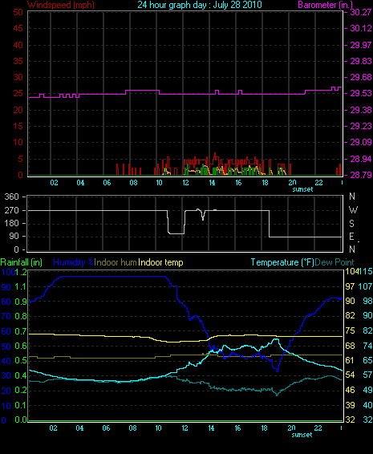Click barometer value 28.79
The image size is (373, 454).
[361, 175]
